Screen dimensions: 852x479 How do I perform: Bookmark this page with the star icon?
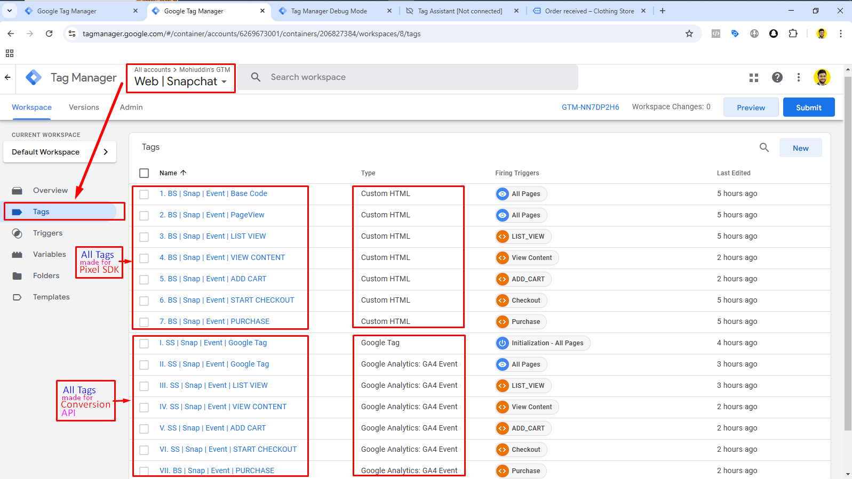tap(689, 34)
